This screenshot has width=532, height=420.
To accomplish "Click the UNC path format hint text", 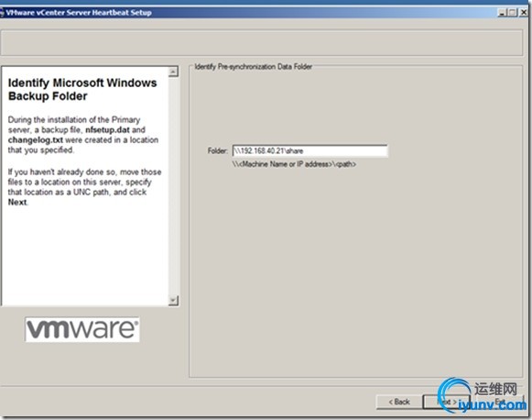I will (294, 164).
